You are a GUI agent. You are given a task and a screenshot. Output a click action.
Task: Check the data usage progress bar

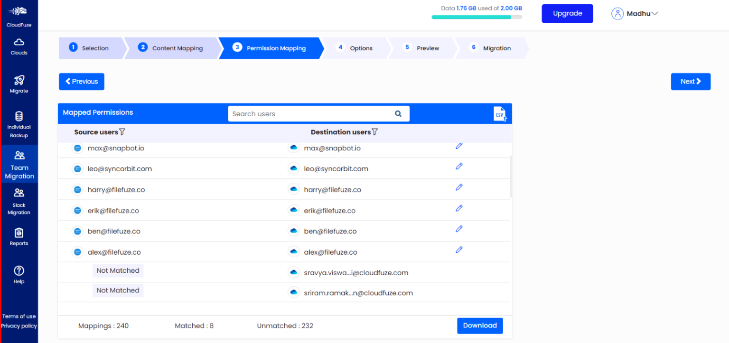[x=477, y=17]
